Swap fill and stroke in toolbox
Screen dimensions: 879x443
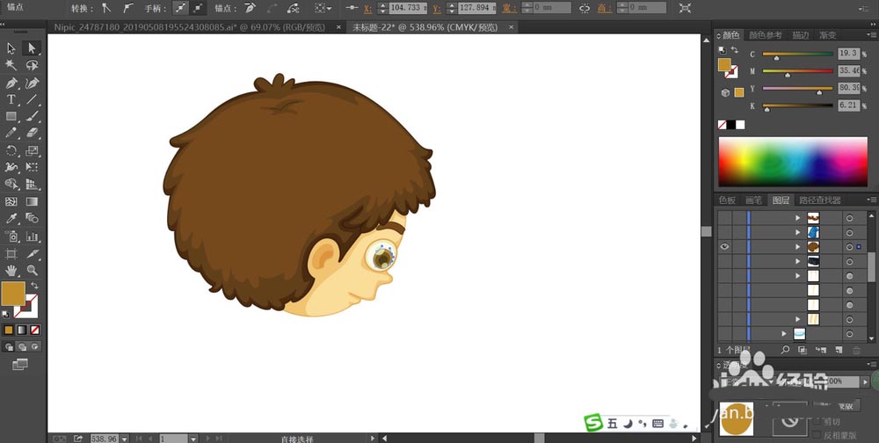(35, 286)
